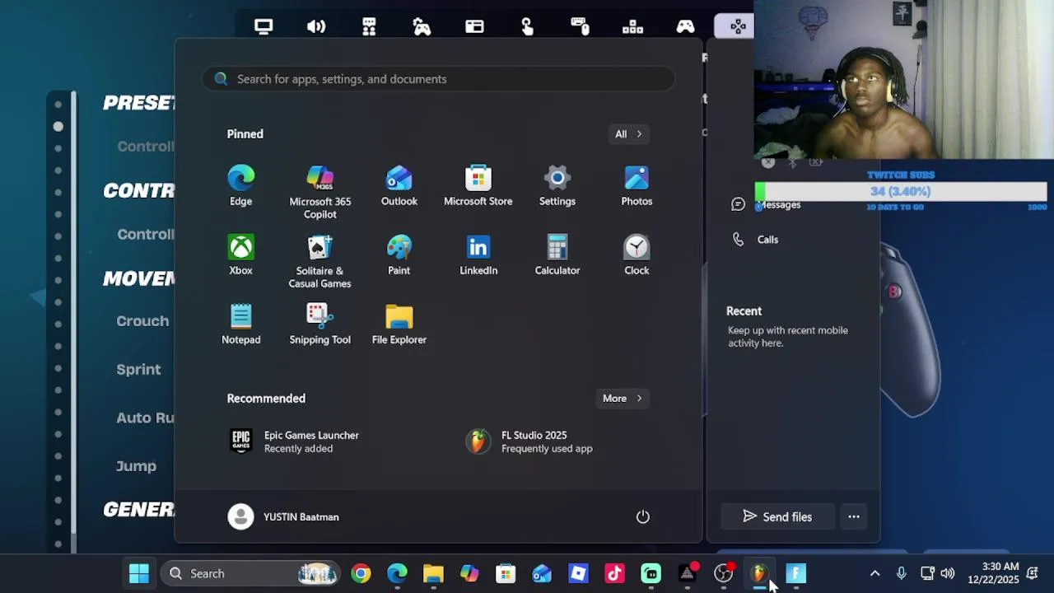Screen dimensions: 1054x593
Task: Launch Solitaire & Casual Games
Action: pyautogui.click(x=319, y=262)
